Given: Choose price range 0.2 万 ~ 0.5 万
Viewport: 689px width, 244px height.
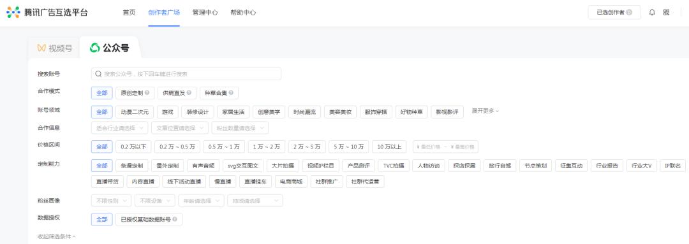Looking at the screenshot, I should (x=177, y=147).
